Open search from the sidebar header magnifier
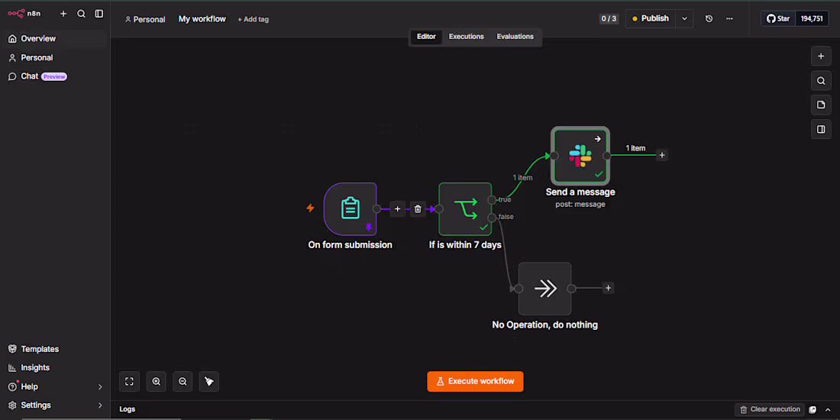 click(82, 14)
